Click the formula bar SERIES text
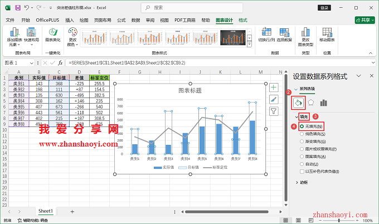 point(127,63)
